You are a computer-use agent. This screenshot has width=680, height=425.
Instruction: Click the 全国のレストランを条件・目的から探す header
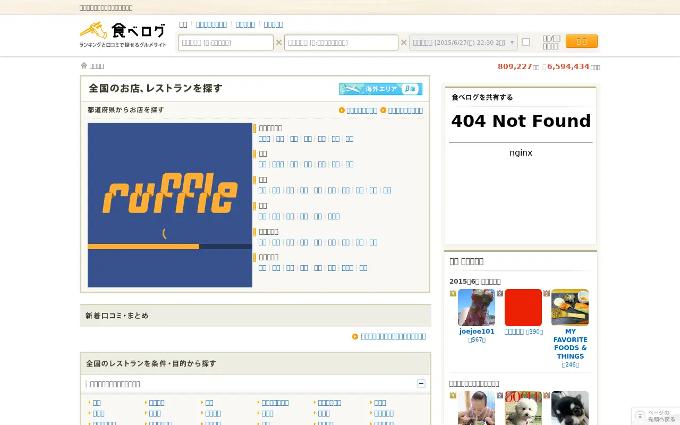pyautogui.click(x=151, y=364)
